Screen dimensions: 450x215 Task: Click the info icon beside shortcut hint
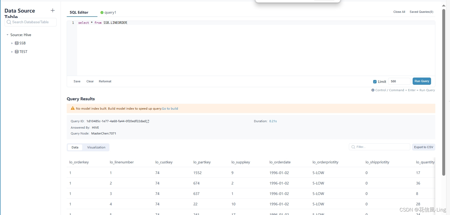(373, 90)
